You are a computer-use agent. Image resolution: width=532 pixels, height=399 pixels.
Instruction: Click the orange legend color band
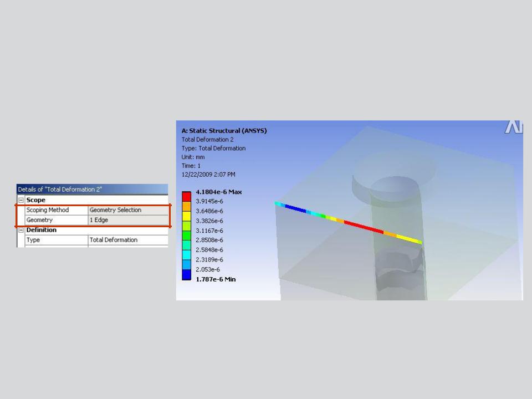187,207
